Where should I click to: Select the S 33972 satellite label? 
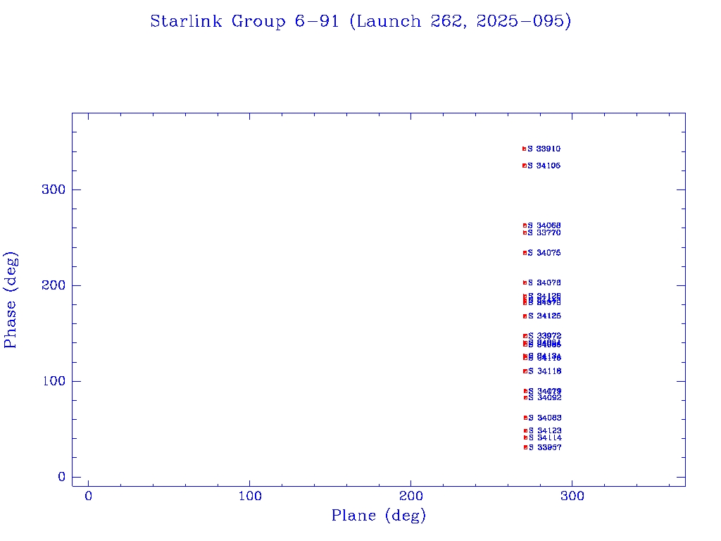(544, 336)
